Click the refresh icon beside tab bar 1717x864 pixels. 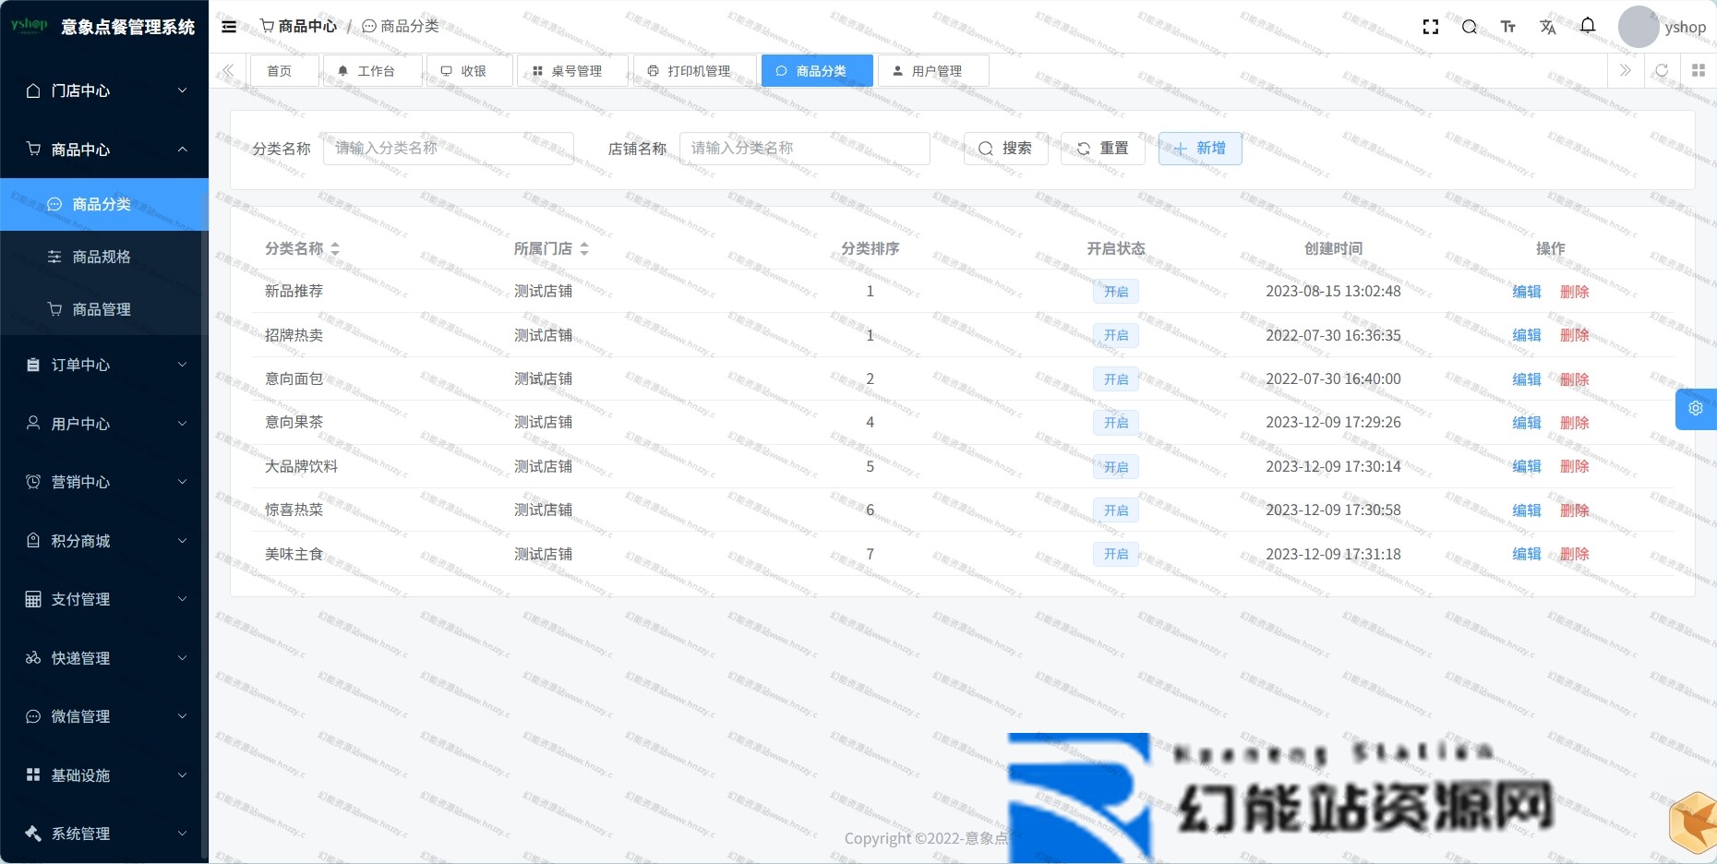click(1662, 71)
